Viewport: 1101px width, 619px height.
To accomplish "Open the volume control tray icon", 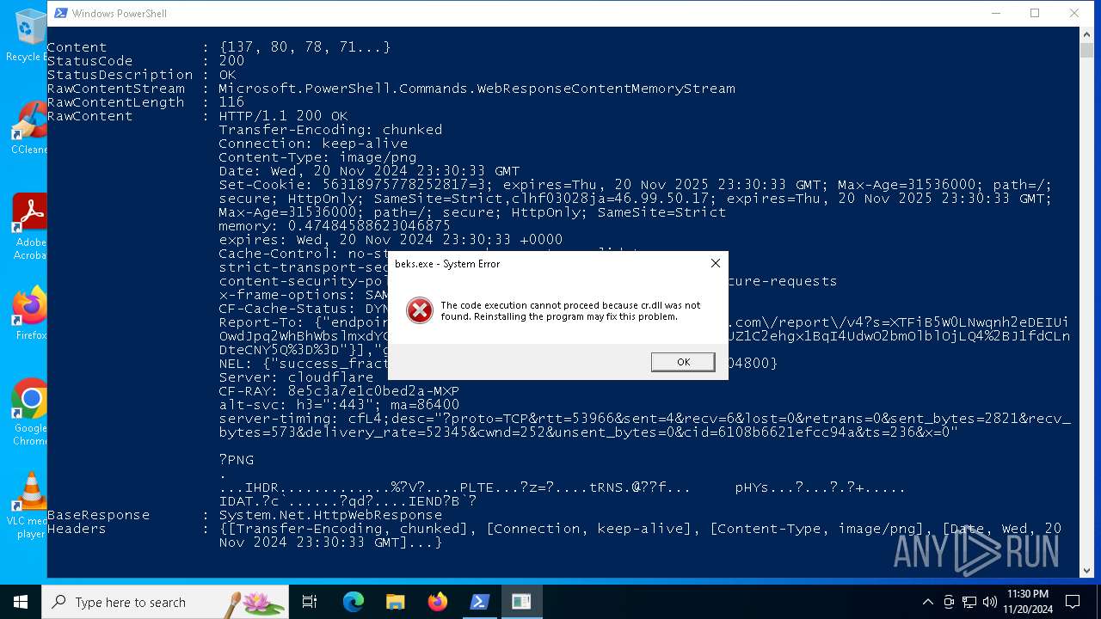I will point(990,602).
